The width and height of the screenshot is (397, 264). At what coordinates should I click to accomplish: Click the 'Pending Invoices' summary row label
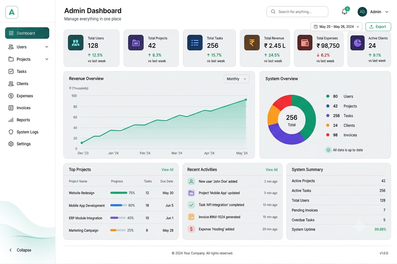coord(305,210)
